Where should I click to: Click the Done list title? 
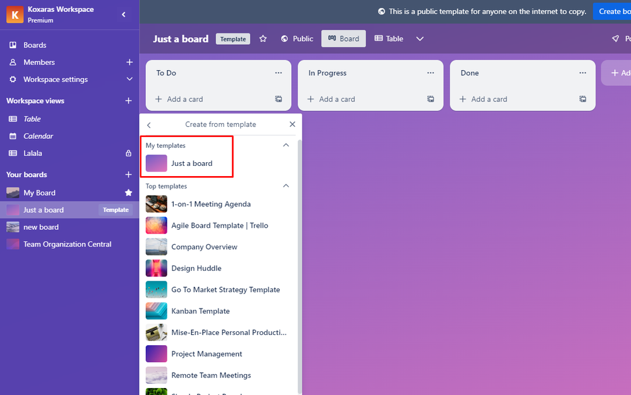pos(470,73)
